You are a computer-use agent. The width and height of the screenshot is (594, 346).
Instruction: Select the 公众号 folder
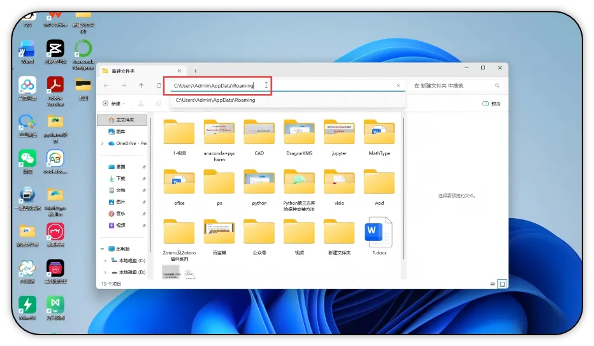tap(259, 237)
